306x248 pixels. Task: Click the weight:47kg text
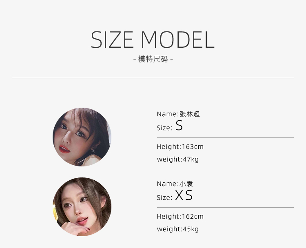click(178, 159)
